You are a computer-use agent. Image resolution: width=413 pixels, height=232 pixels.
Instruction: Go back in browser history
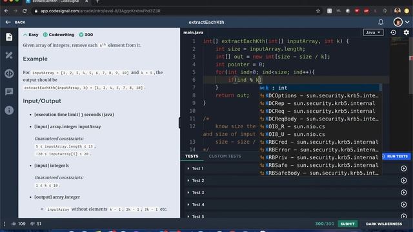coord(6,11)
